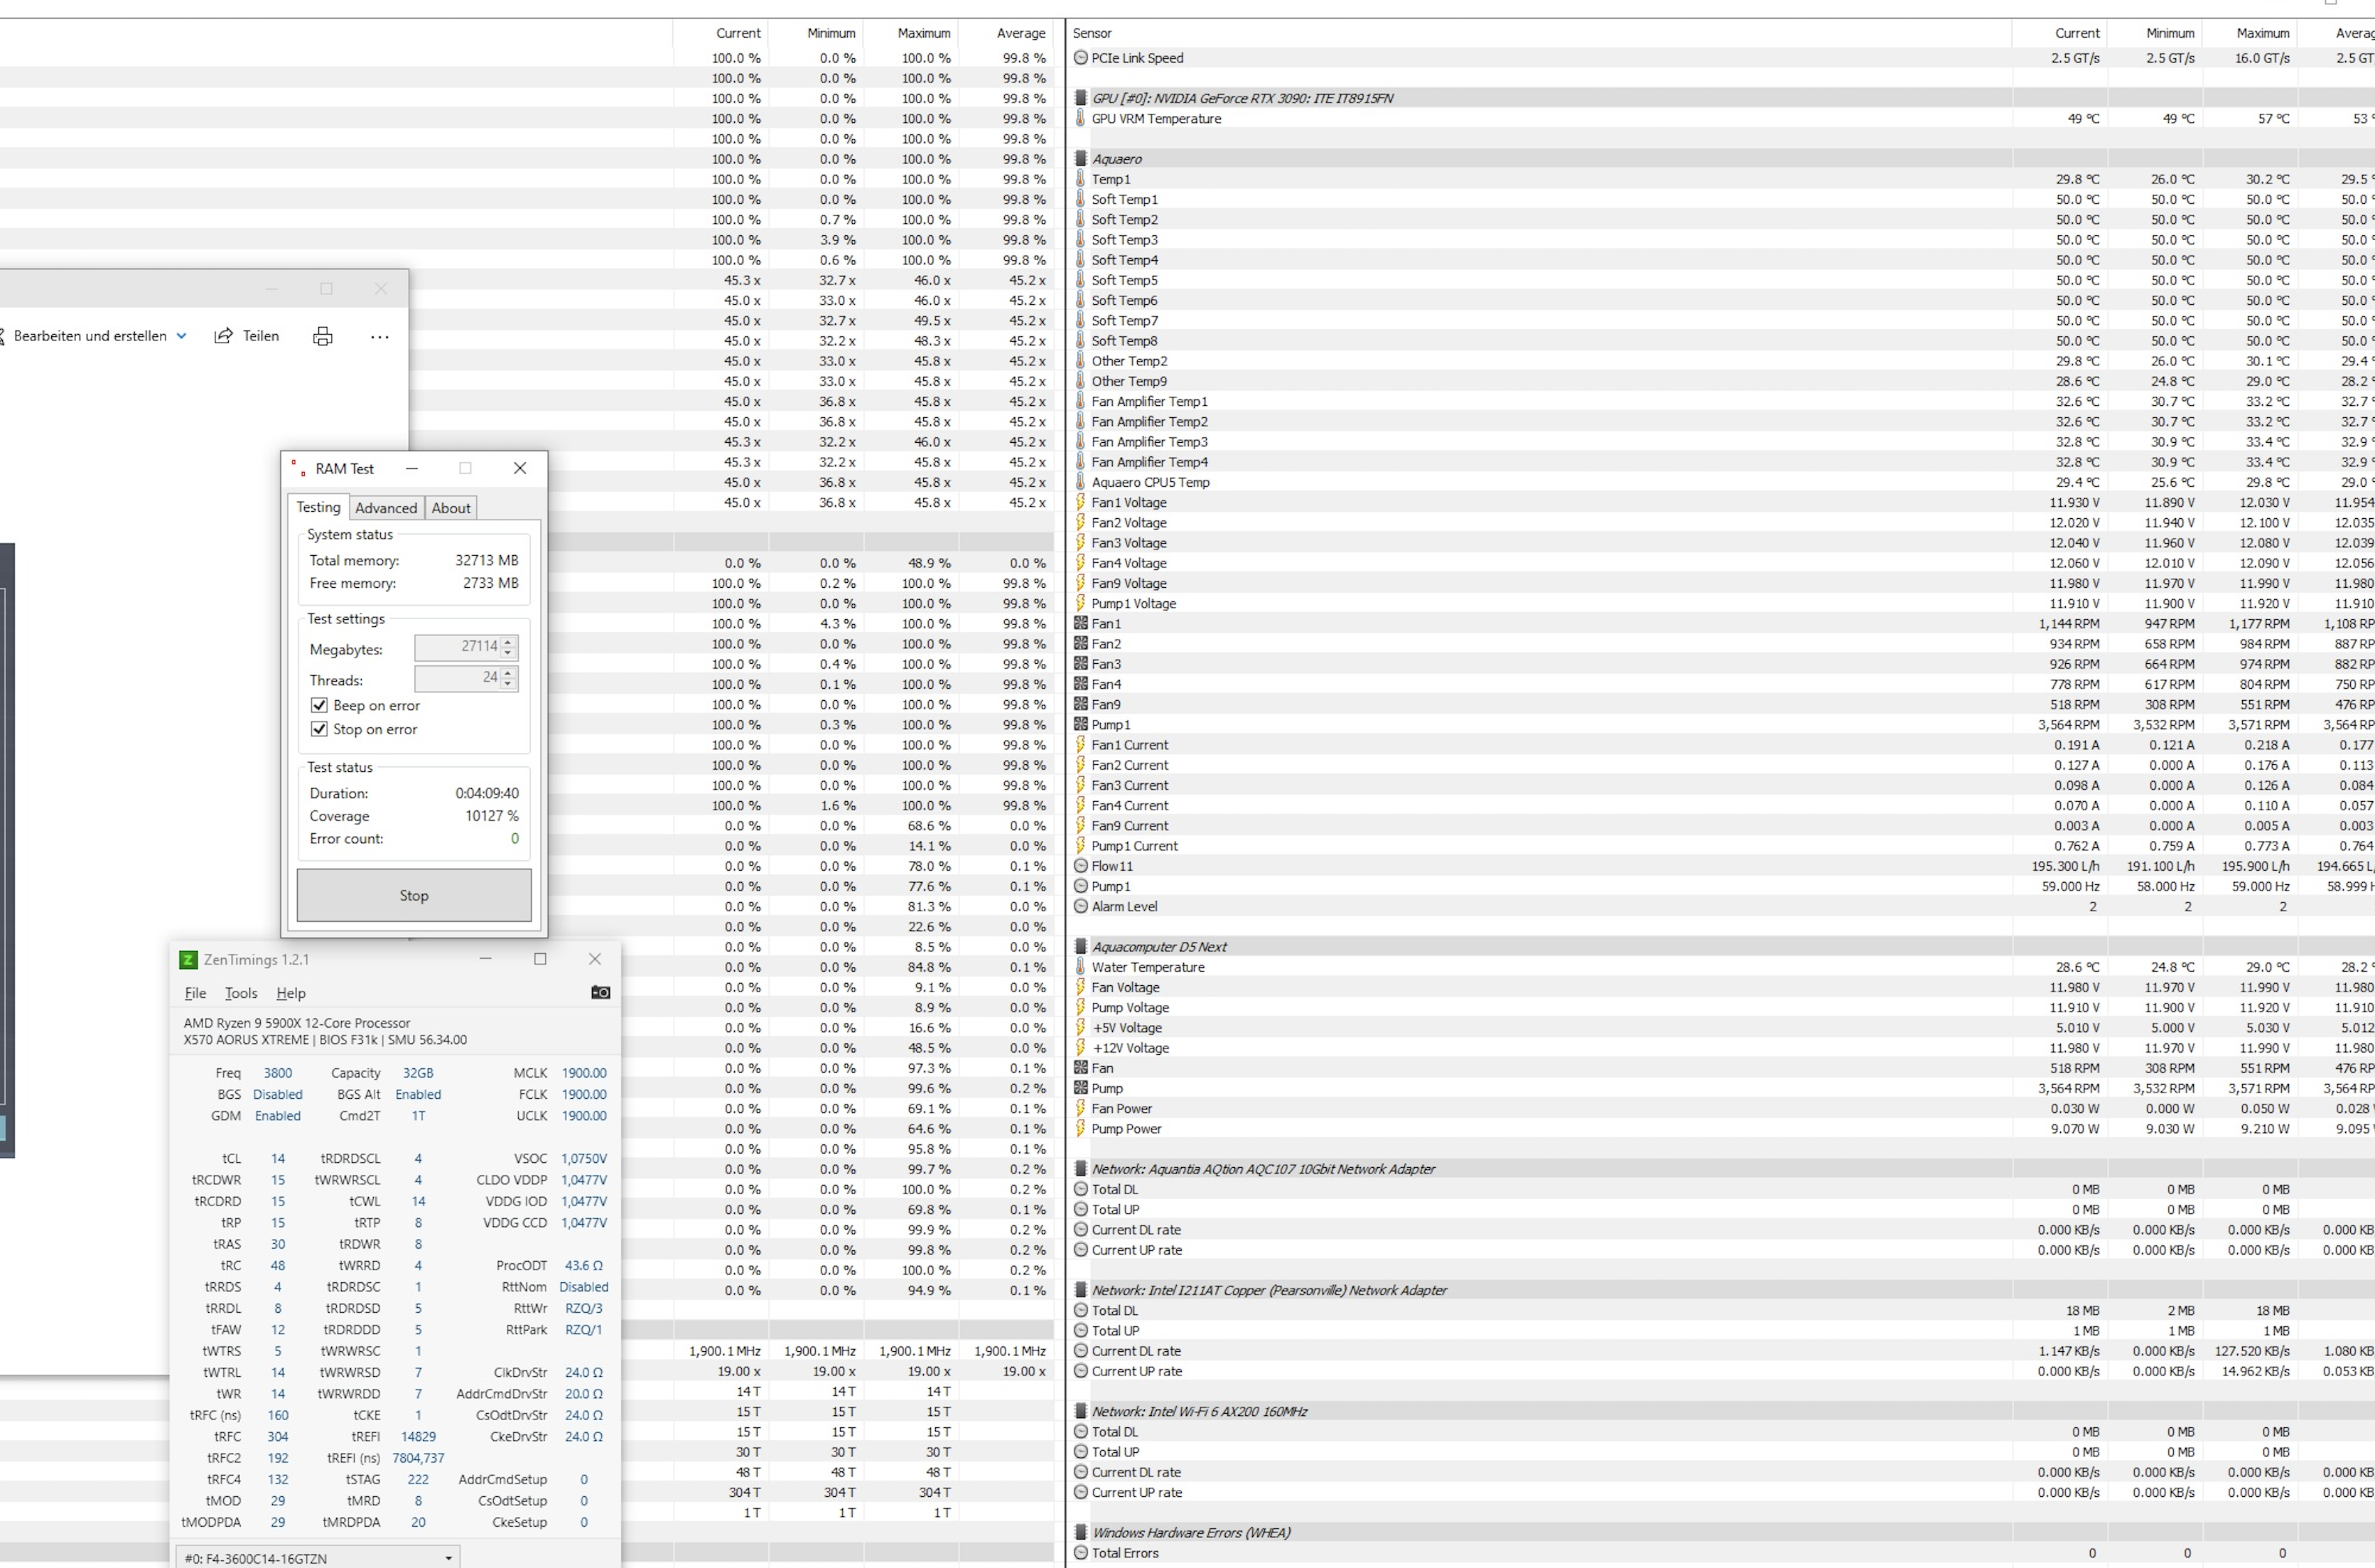This screenshot has height=1568, width=2375.
Task: Click the Intel I211AT network group icon
Action: click(x=1080, y=1290)
